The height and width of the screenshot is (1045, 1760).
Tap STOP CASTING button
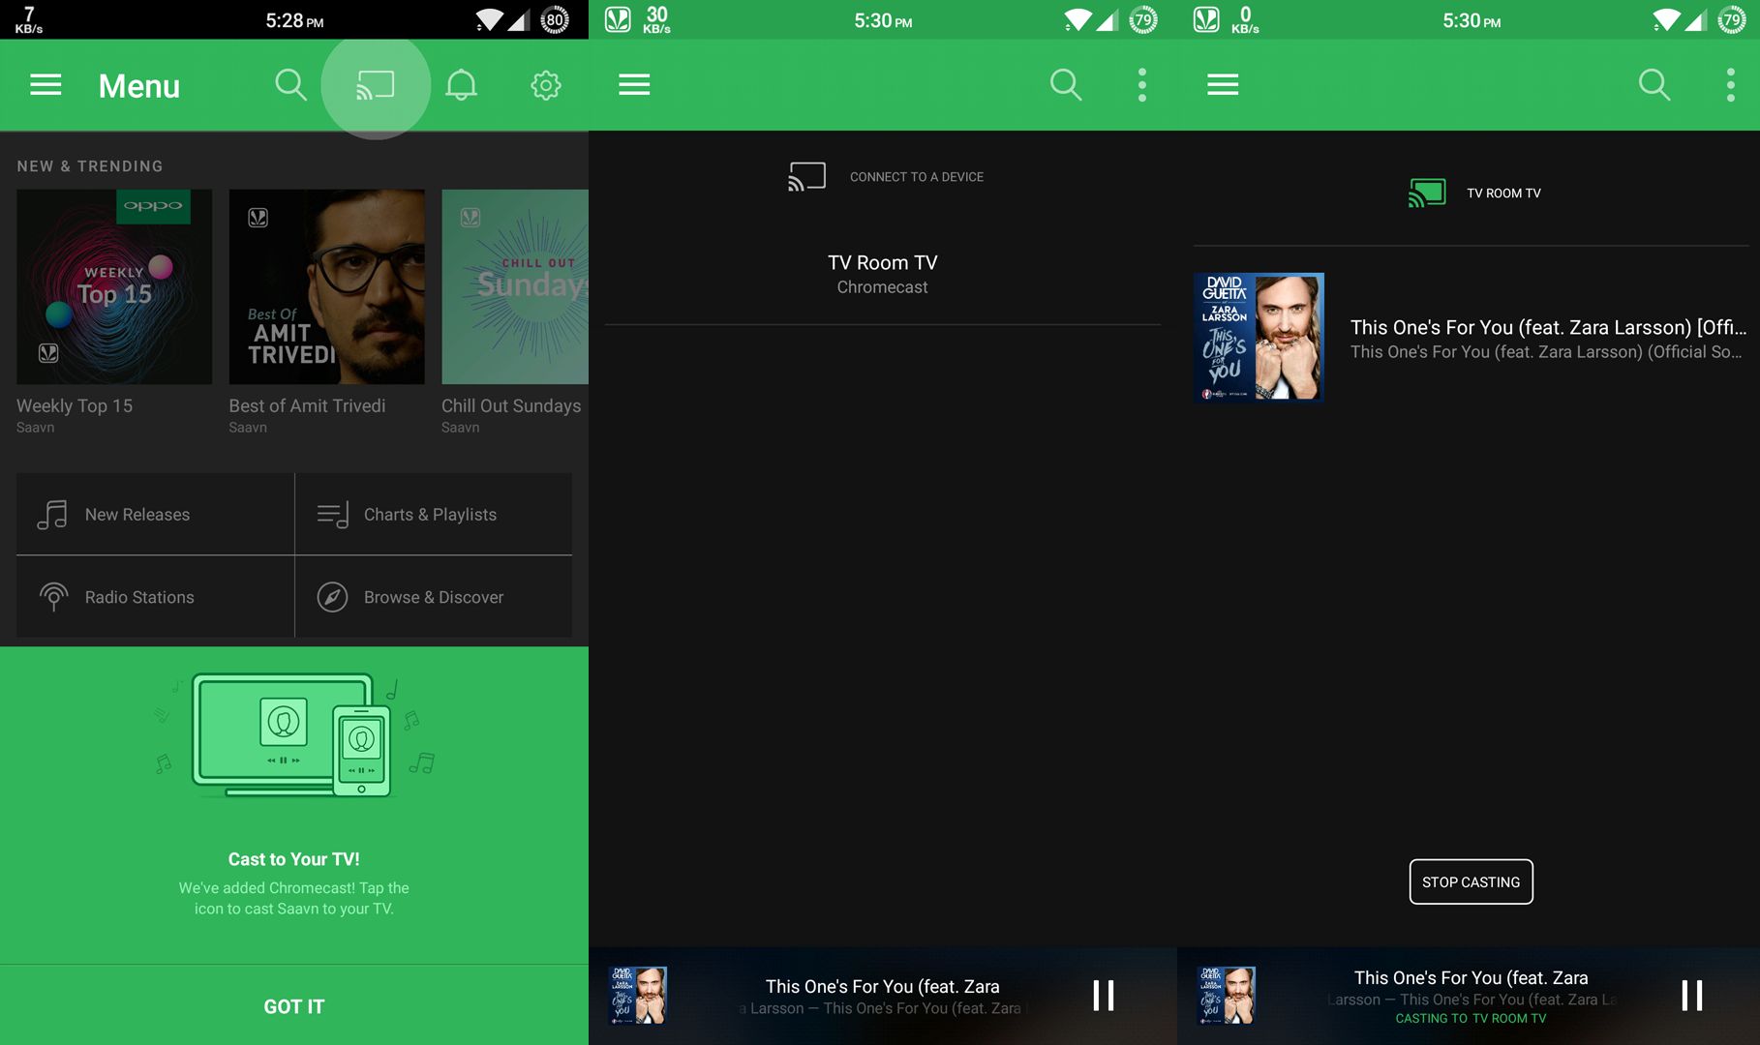pos(1471,881)
